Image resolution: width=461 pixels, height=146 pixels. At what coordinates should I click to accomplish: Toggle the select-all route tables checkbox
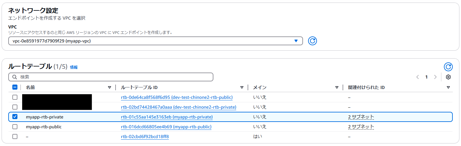15,87
